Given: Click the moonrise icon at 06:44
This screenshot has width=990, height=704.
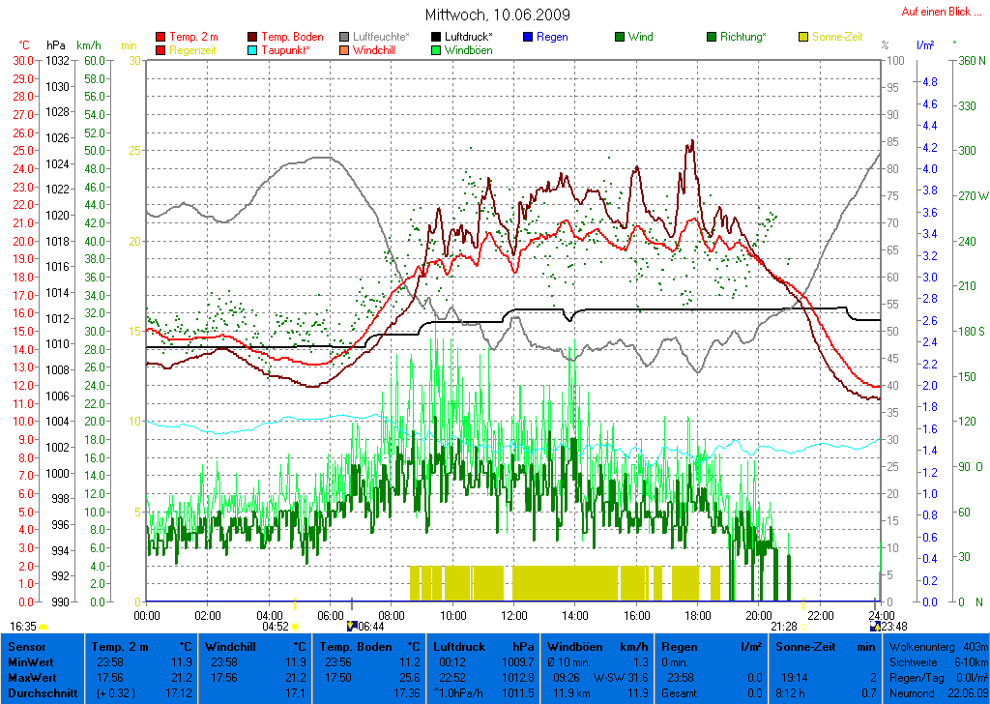Looking at the screenshot, I should 352,626.
